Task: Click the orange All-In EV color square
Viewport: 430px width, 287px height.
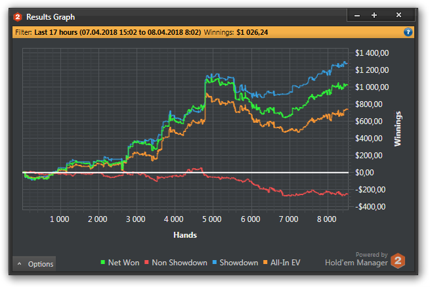Action: [x=265, y=262]
